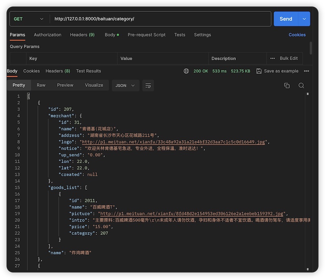The width and height of the screenshot is (325, 279).
Task: Select the Preview view mode
Action: pos(65,85)
